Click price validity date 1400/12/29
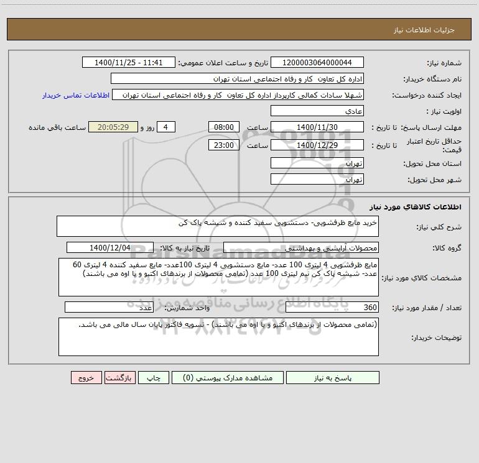Screen dimensions: 479x463 (317, 145)
